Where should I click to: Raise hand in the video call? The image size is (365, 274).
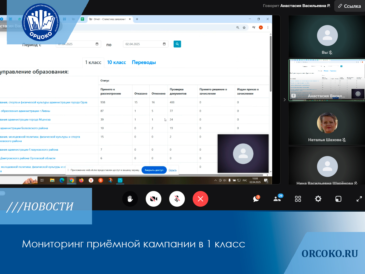click(x=130, y=199)
